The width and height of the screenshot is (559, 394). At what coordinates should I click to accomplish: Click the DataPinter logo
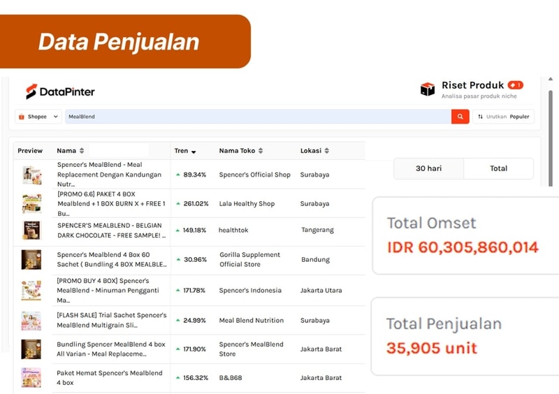tap(60, 92)
